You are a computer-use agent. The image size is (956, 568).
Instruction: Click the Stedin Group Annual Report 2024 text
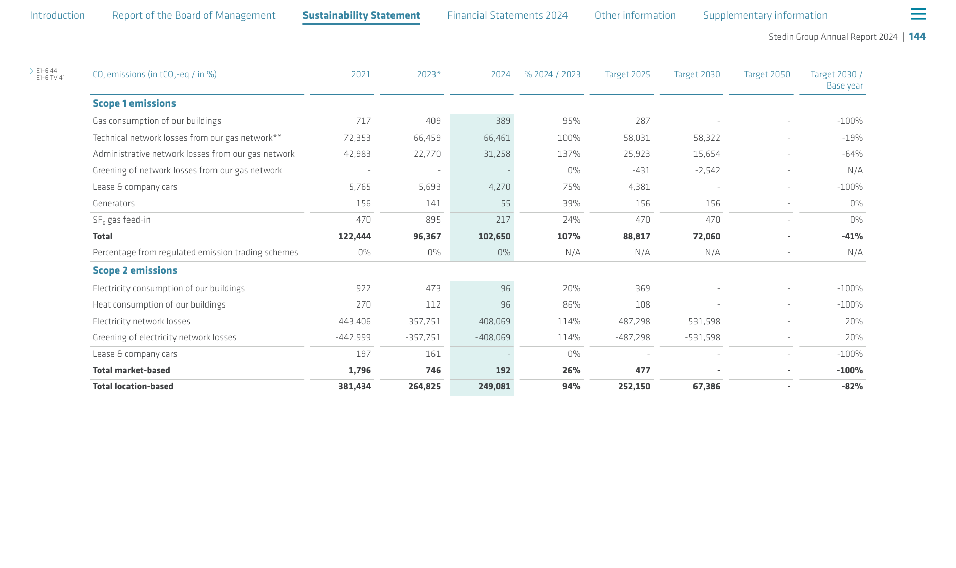(833, 37)
